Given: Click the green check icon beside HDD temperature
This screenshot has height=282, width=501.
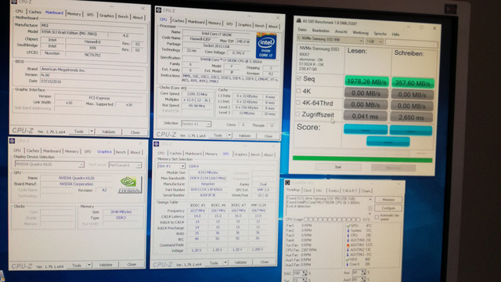Looking at the screenshot, I should (x=348, y=259).
